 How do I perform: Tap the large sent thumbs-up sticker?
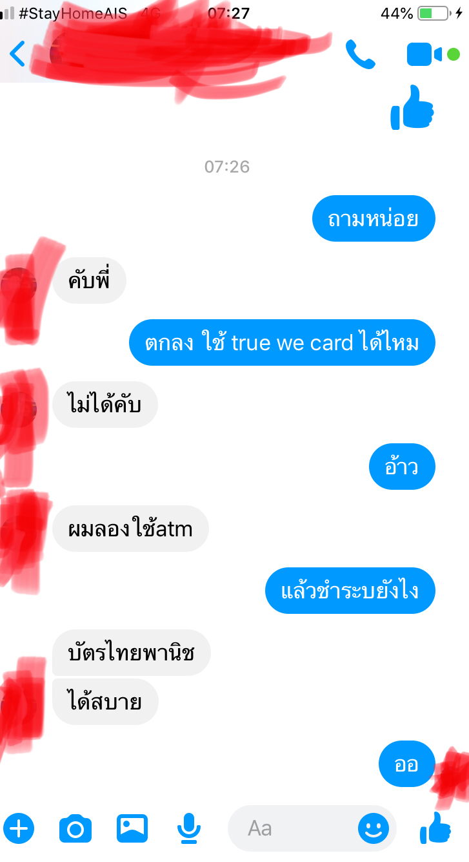[412, 107]
